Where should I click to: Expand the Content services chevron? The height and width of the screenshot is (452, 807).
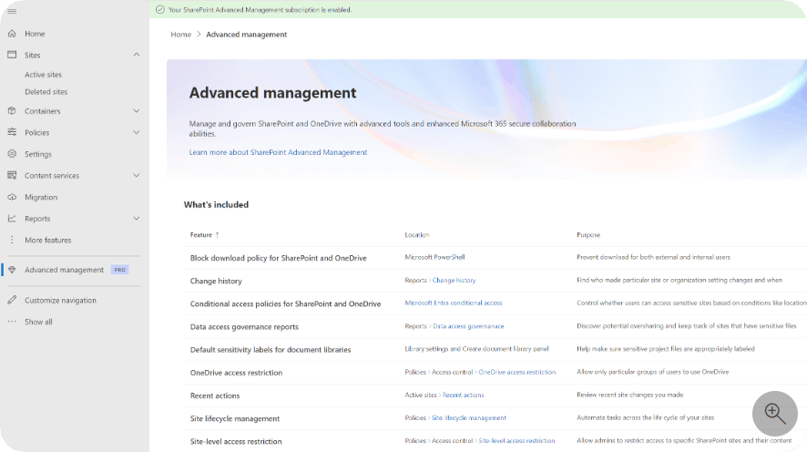137,175
